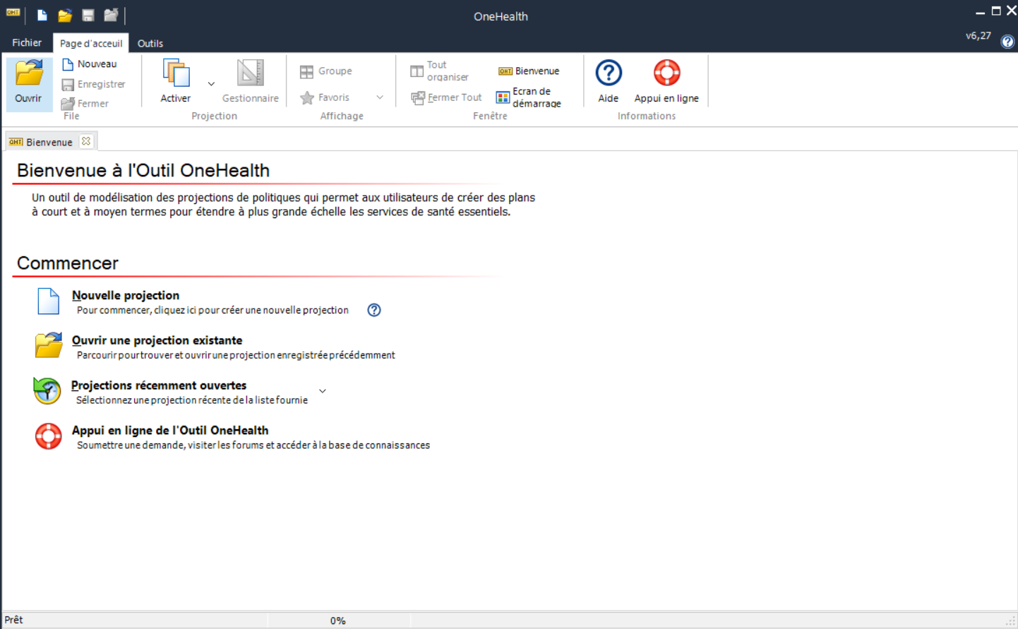
Task: Click help icon next to Nouvelle projection description
Action: coord(374,310)
